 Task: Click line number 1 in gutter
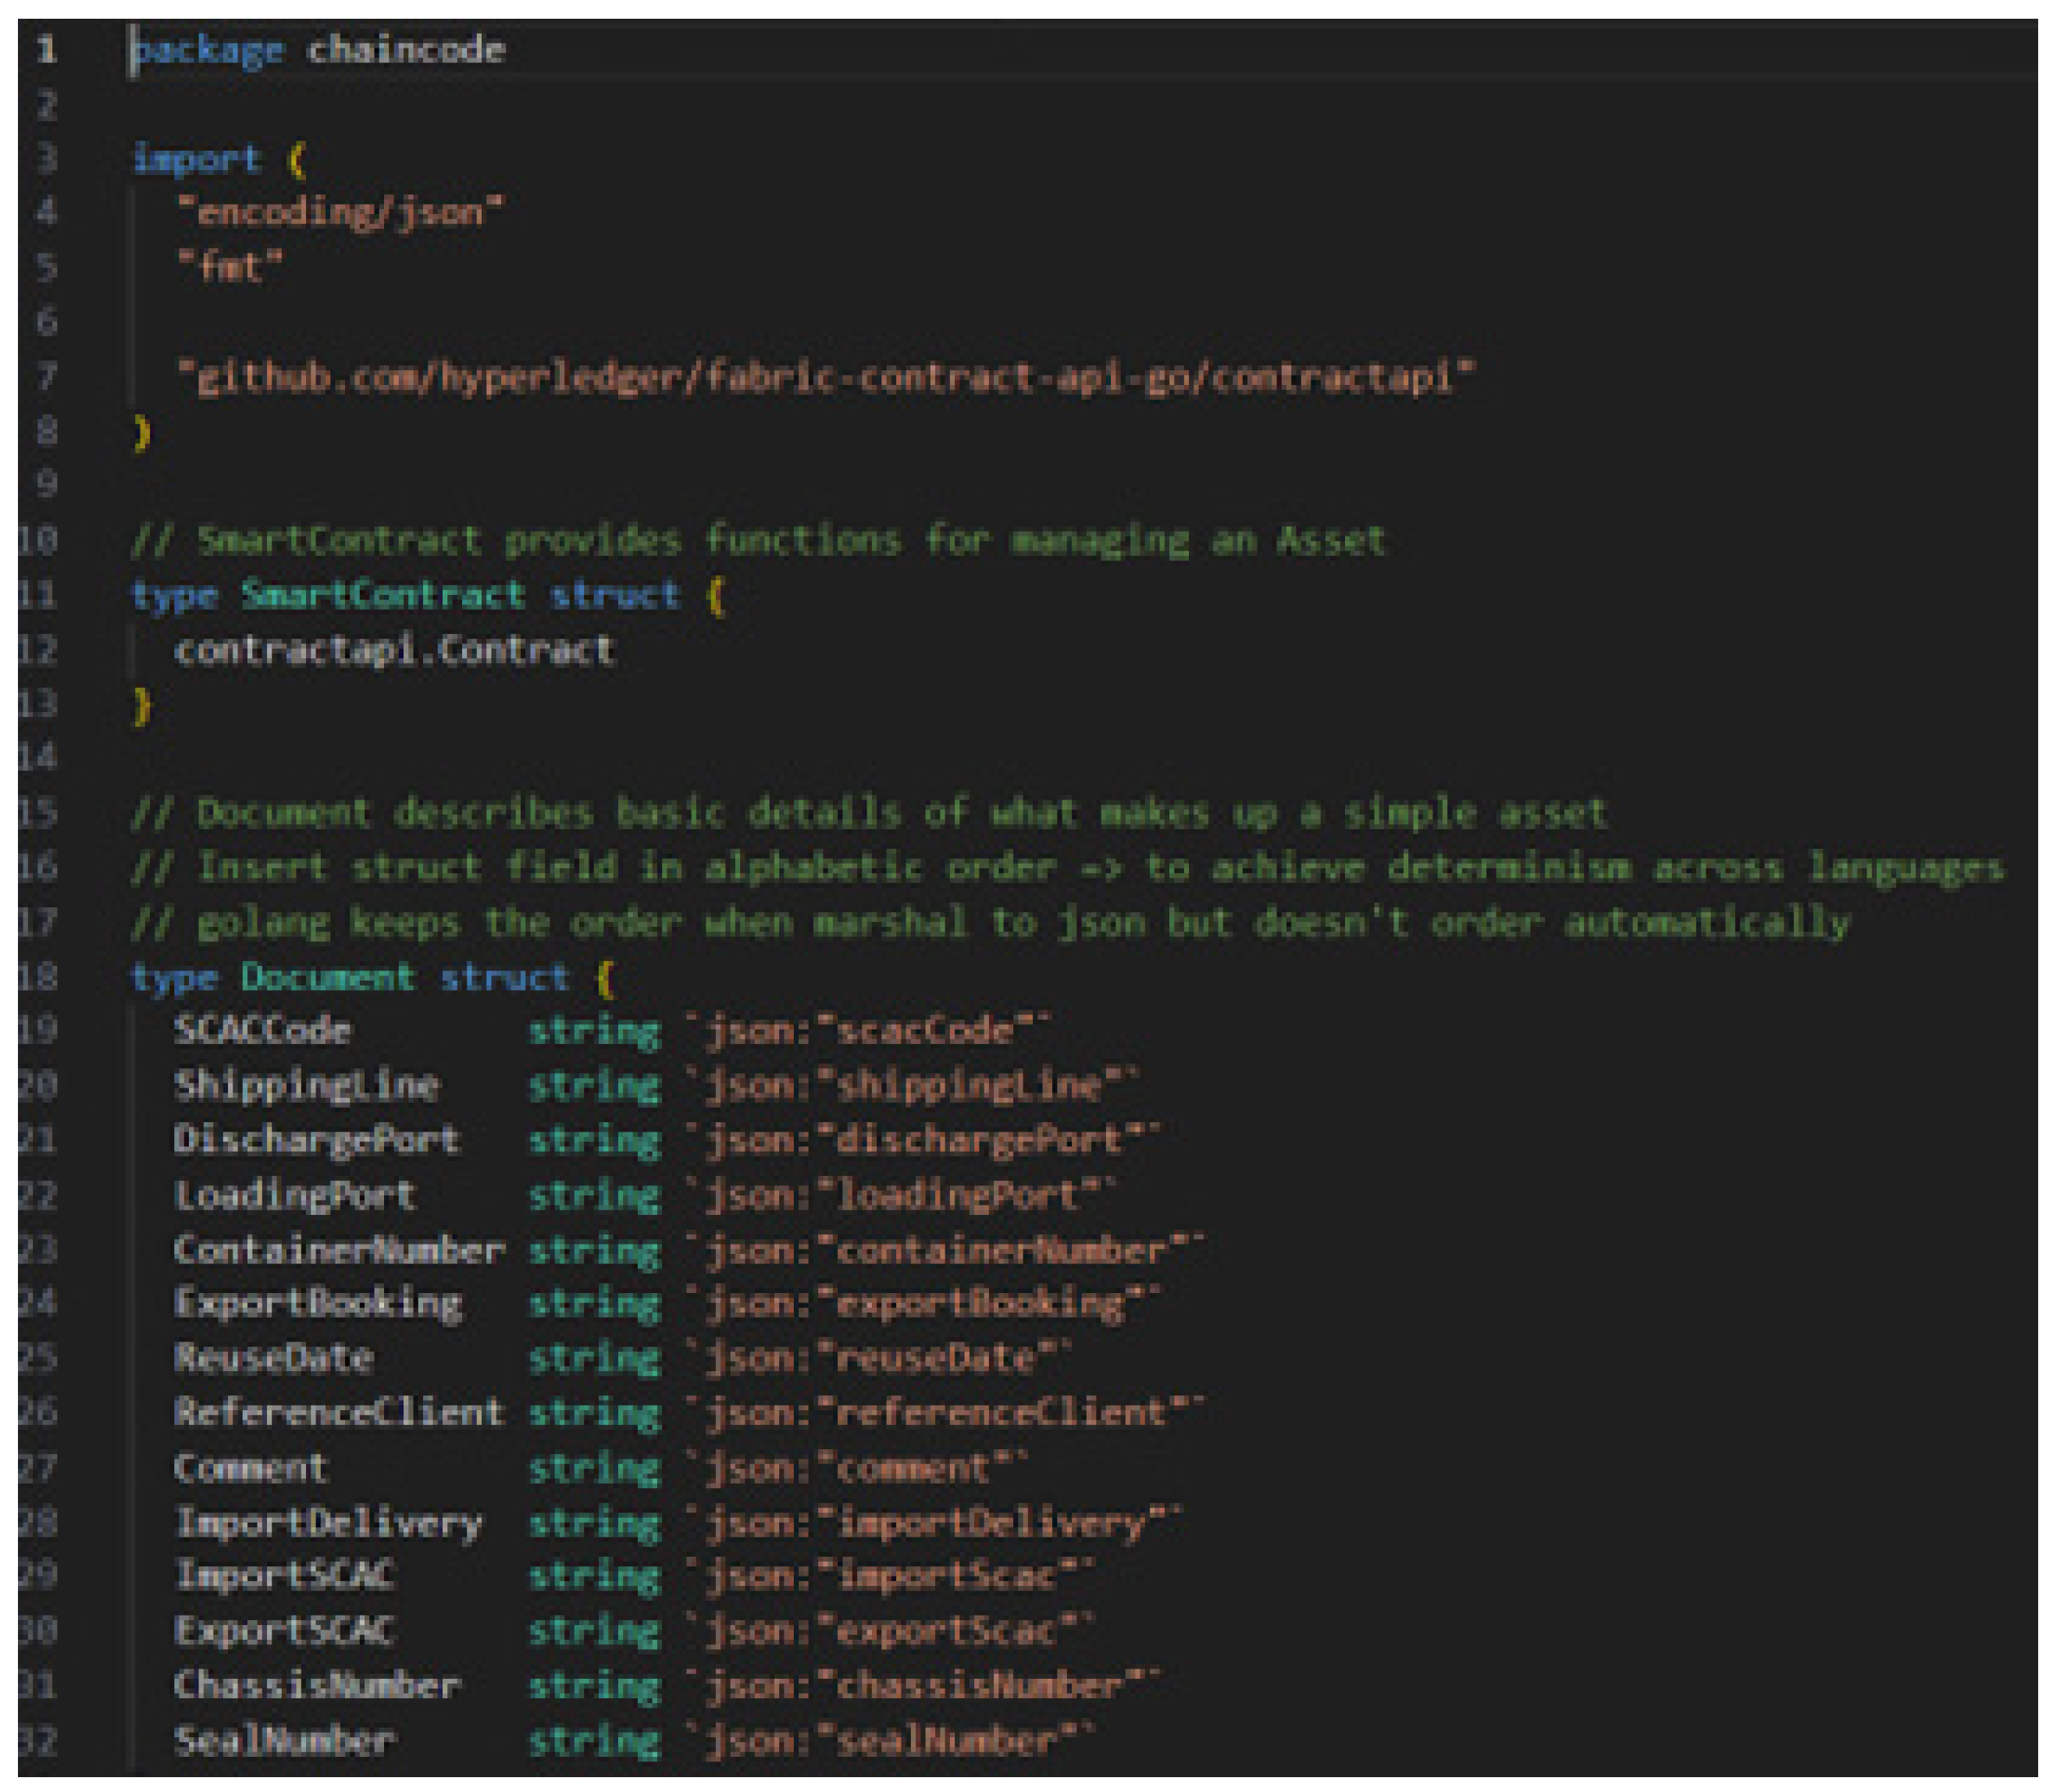(46, 50)
